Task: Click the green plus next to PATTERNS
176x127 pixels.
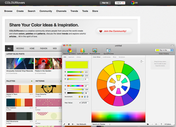Action: click(61, 81)
